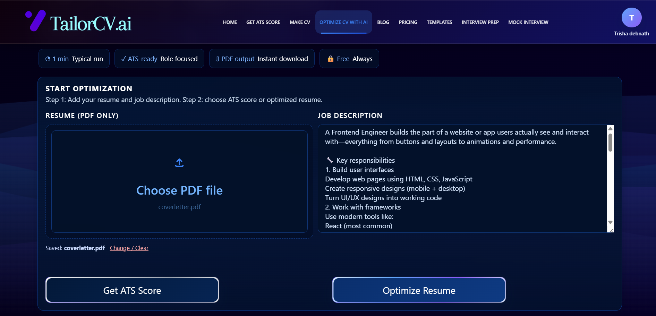Screen dimensions: 656x316
Task: Click the Instant download chip text
Action: point(283,59)
